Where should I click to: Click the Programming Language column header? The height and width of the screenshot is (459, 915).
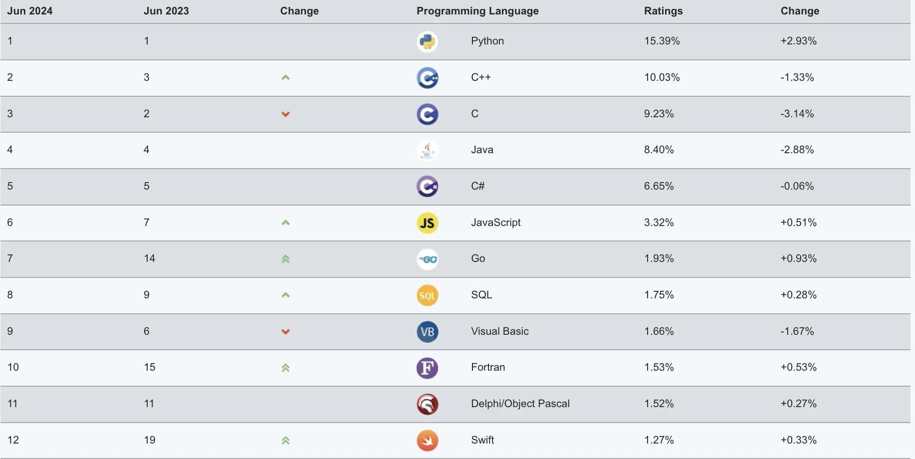click(477, 11)
